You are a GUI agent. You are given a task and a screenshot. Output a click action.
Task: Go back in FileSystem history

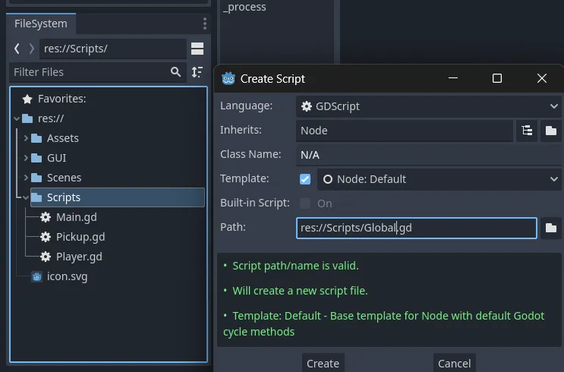click(x=17, y=49)
